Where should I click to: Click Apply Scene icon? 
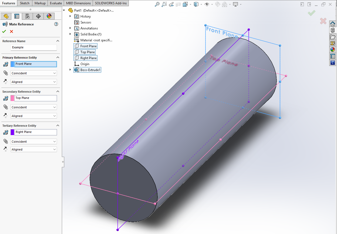click(225, 4)
